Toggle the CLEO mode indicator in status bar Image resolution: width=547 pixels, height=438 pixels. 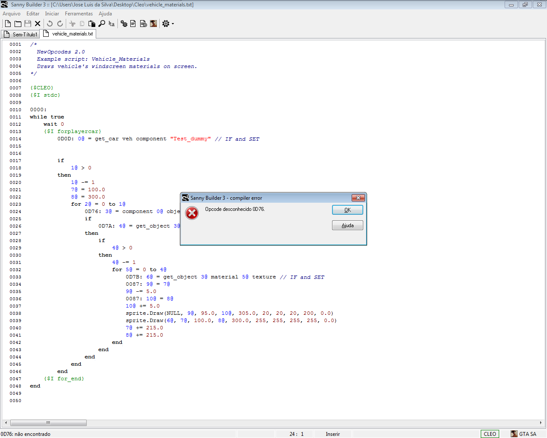[490, 434]
